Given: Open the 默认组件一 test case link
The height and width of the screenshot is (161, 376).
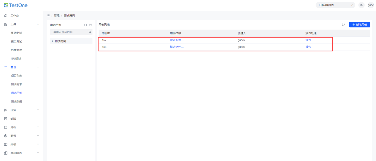Looking at the screenshot, I should 177,40.
